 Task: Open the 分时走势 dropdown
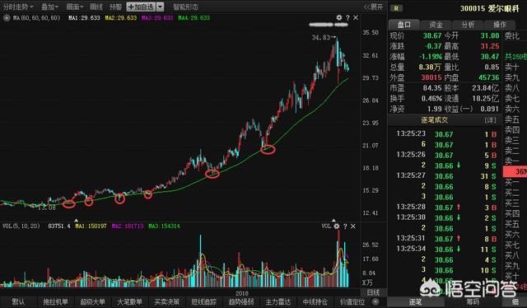18,7
